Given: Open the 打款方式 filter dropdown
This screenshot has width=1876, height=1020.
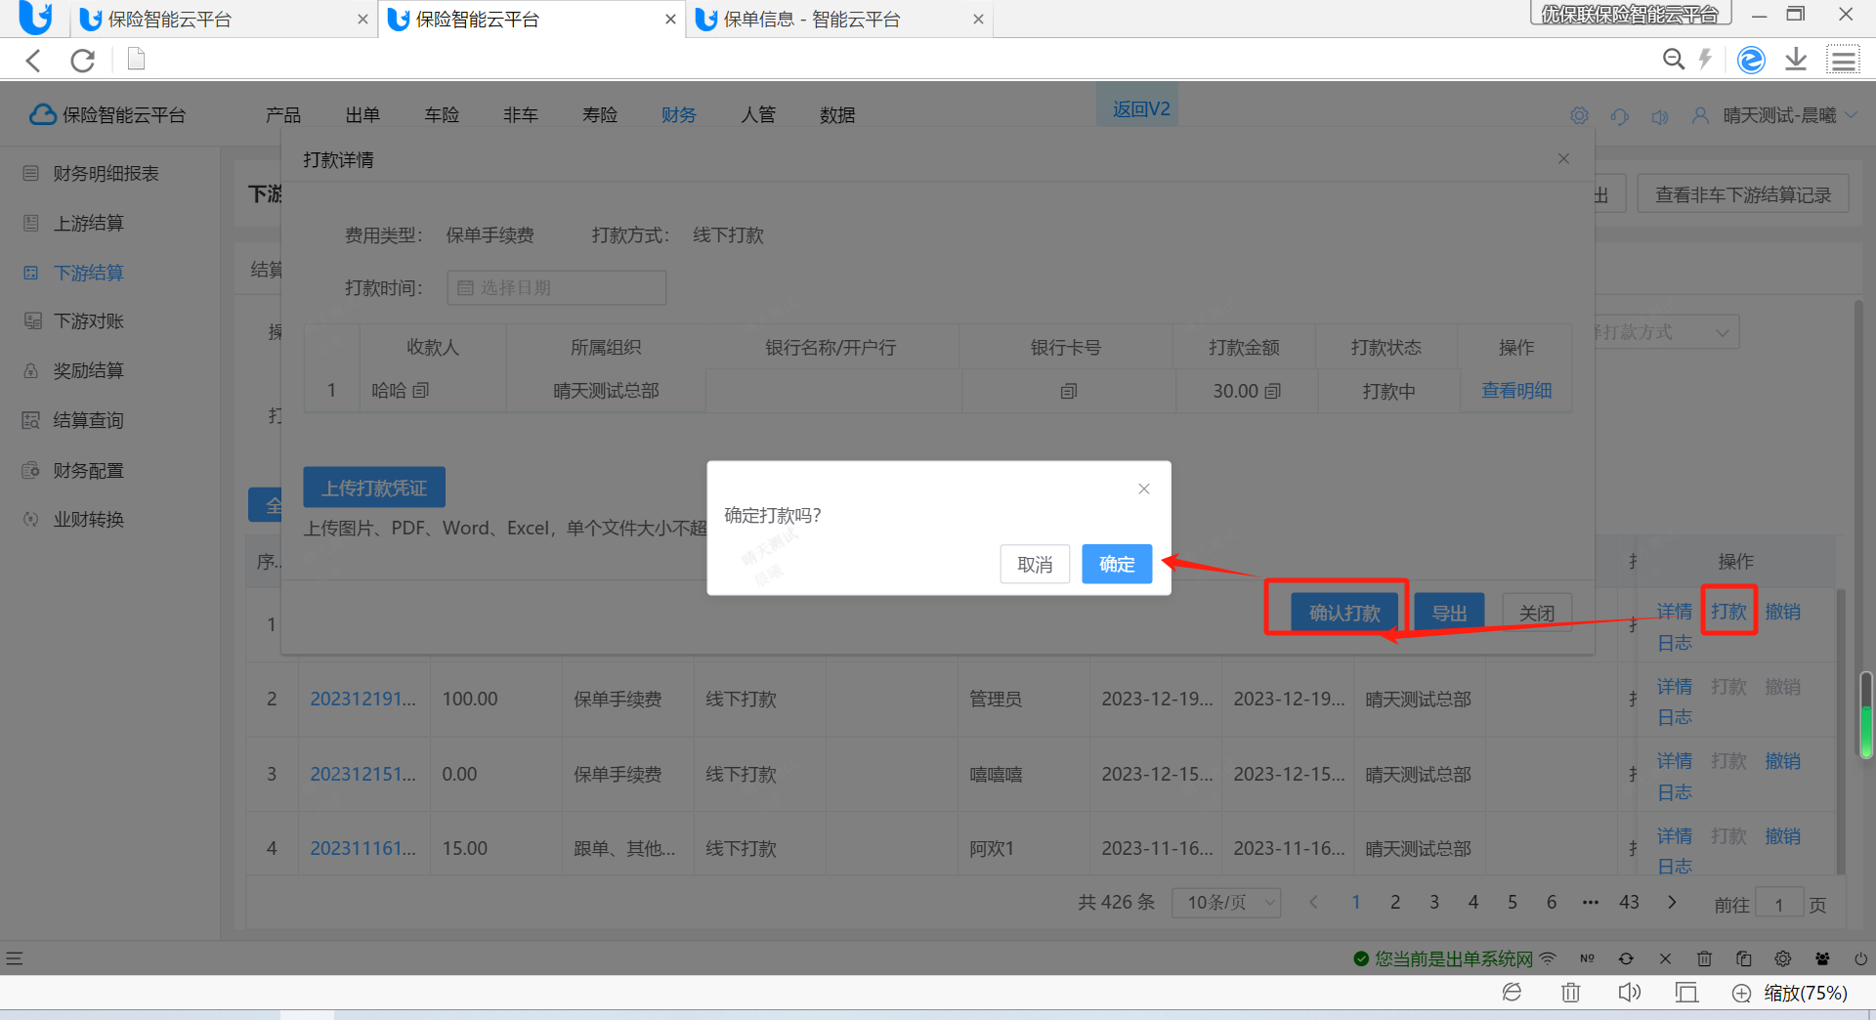Looking at the screenshot, I should click(1666, 332).
